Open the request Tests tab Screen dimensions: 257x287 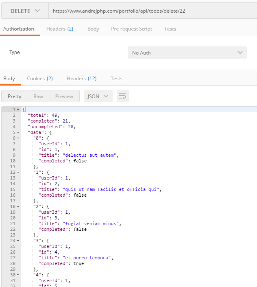[170, 29]
